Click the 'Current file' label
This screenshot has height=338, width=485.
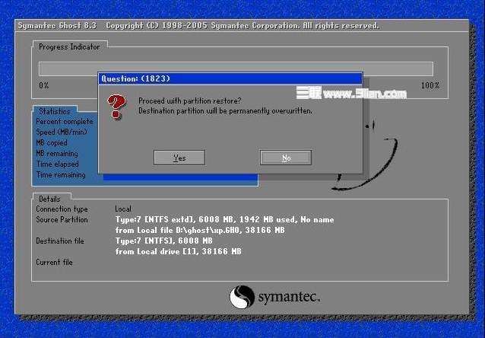(x=54, y=262)
